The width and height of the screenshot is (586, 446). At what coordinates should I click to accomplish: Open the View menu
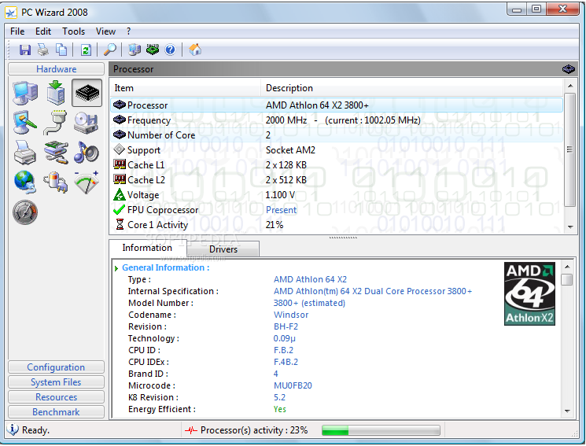coord(105,31)
